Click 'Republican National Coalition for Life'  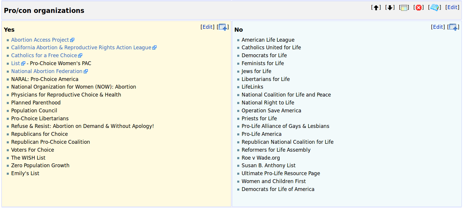[287, 142]
